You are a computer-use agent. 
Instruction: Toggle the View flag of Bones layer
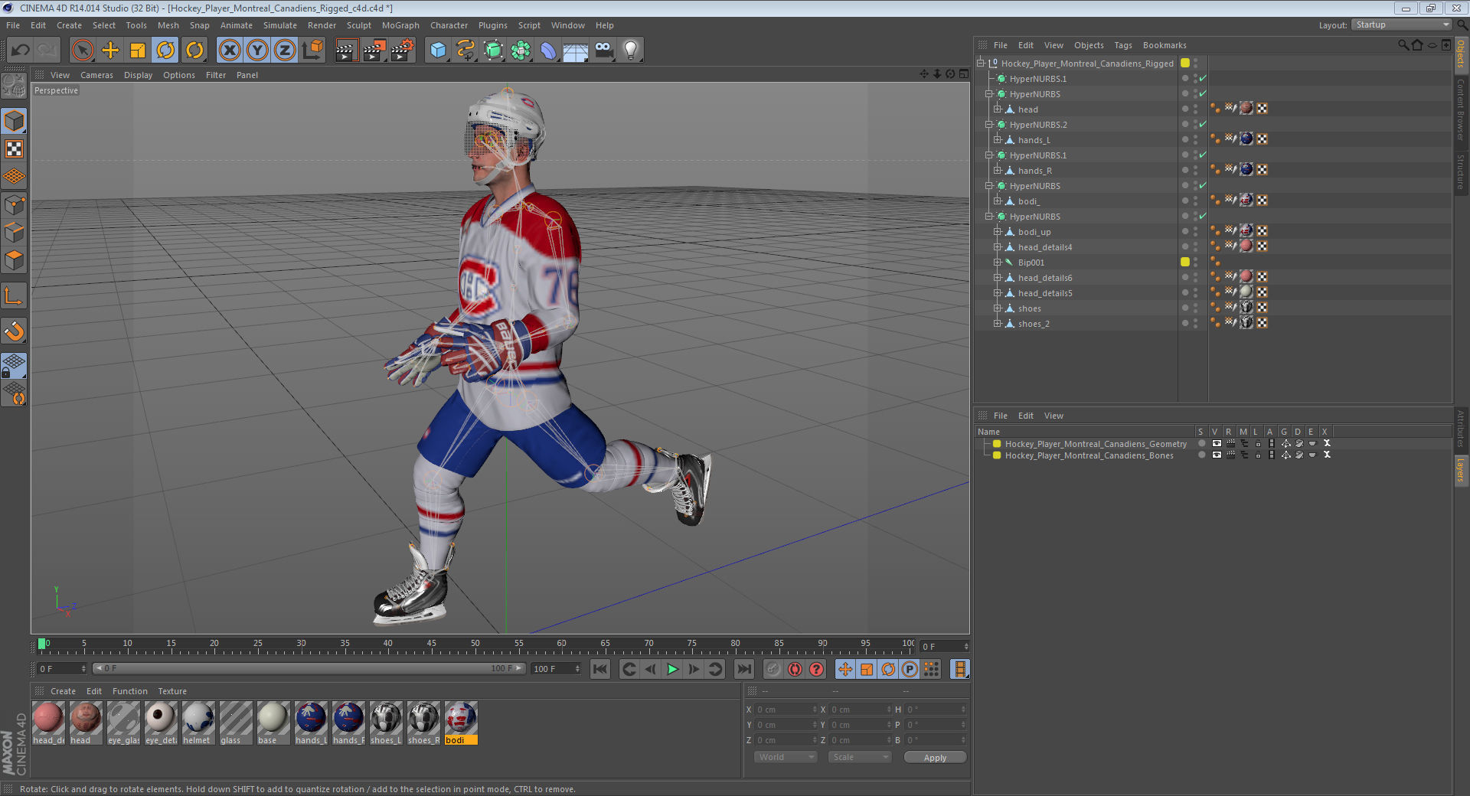click(1217, 455)
